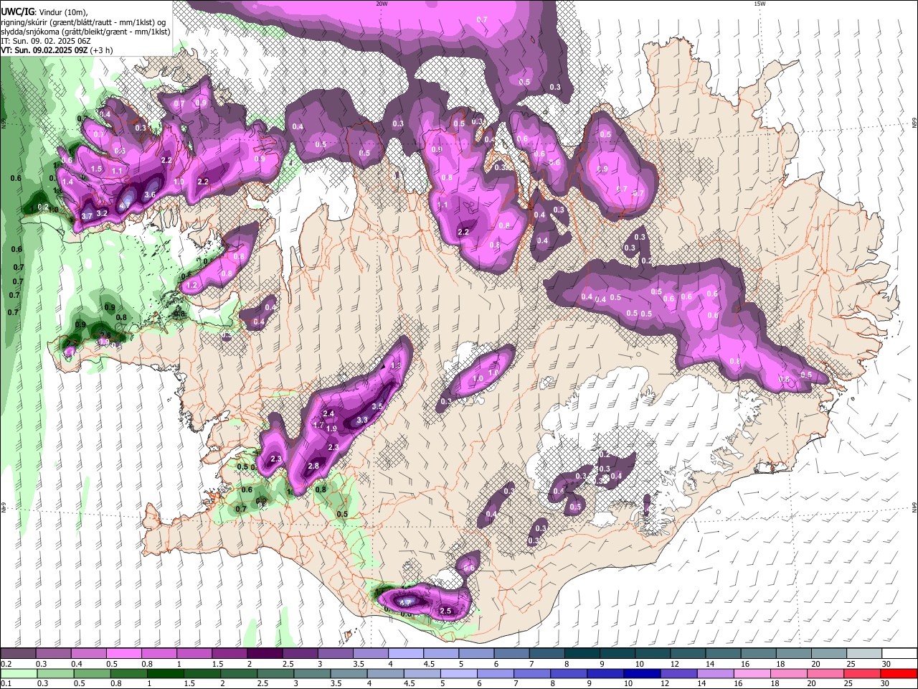Click the '3.6' snowfall value in the Westfjords
This screenshot has height=689, width=918.
(x=150, y=194)
